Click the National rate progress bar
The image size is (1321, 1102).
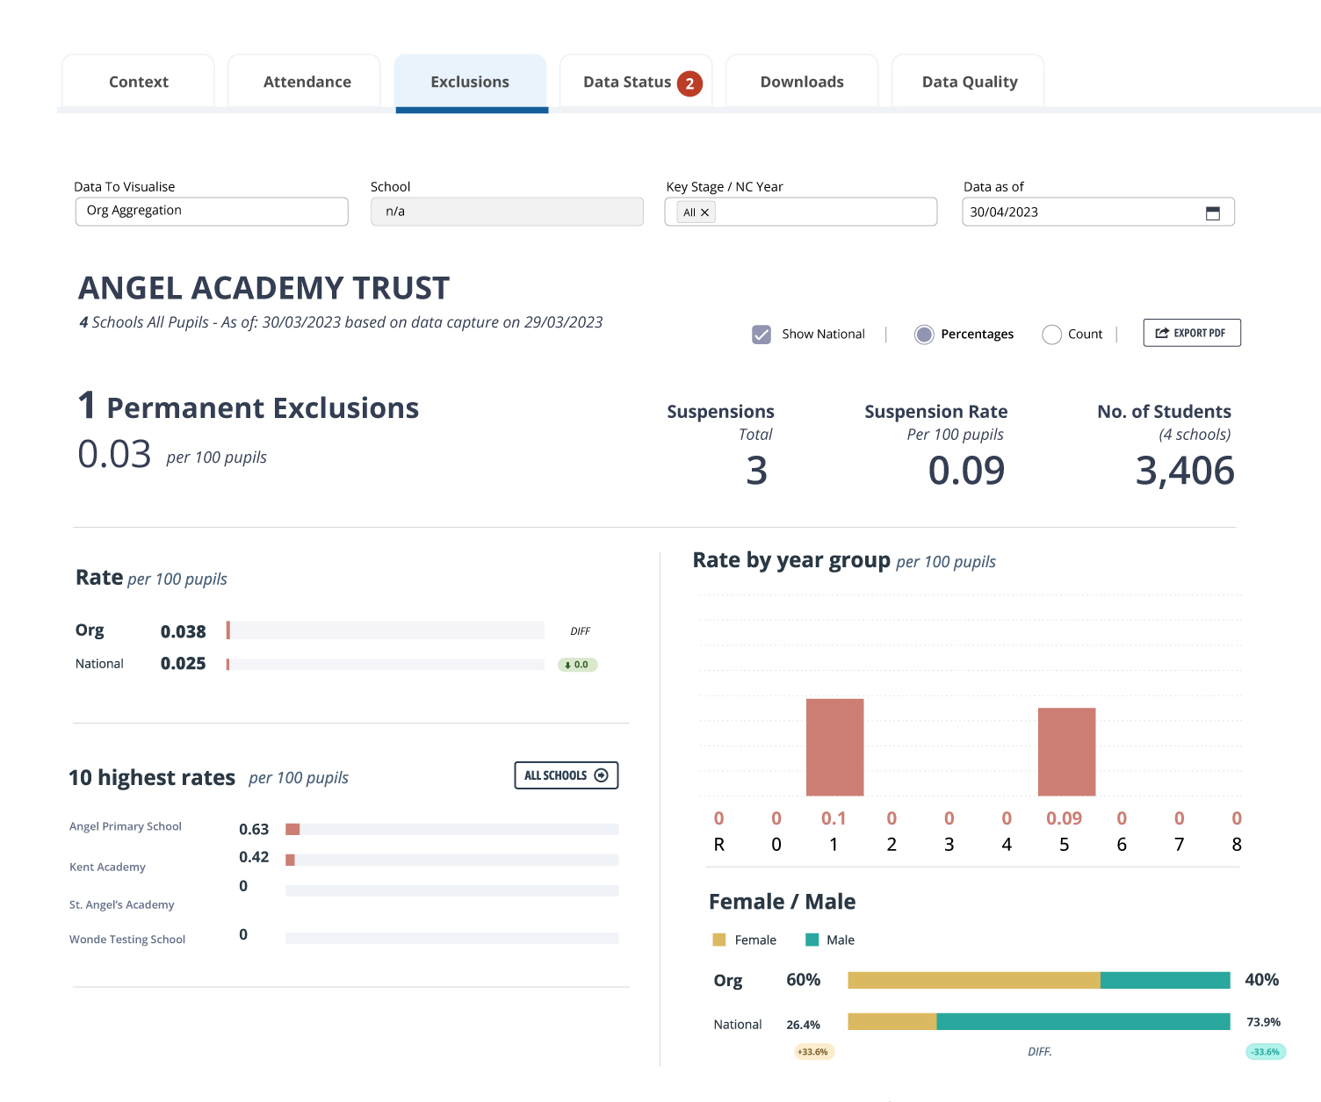click(386, 665)
